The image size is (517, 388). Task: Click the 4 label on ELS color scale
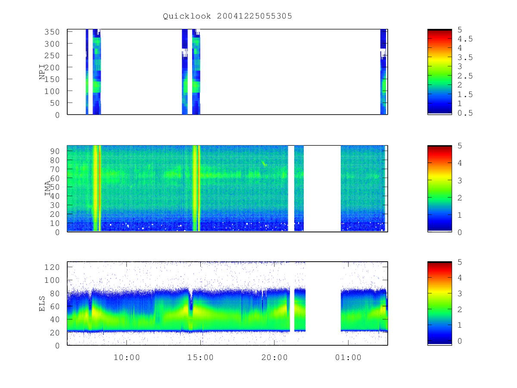(460, 278)
